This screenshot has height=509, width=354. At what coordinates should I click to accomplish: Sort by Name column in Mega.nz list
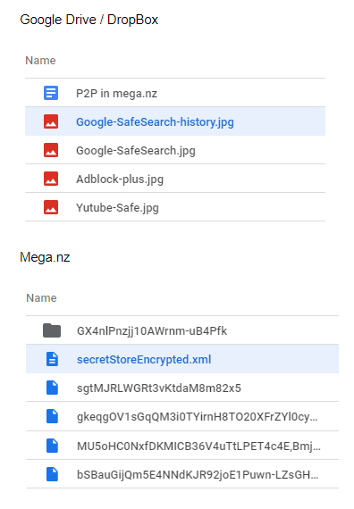point(41,298)
